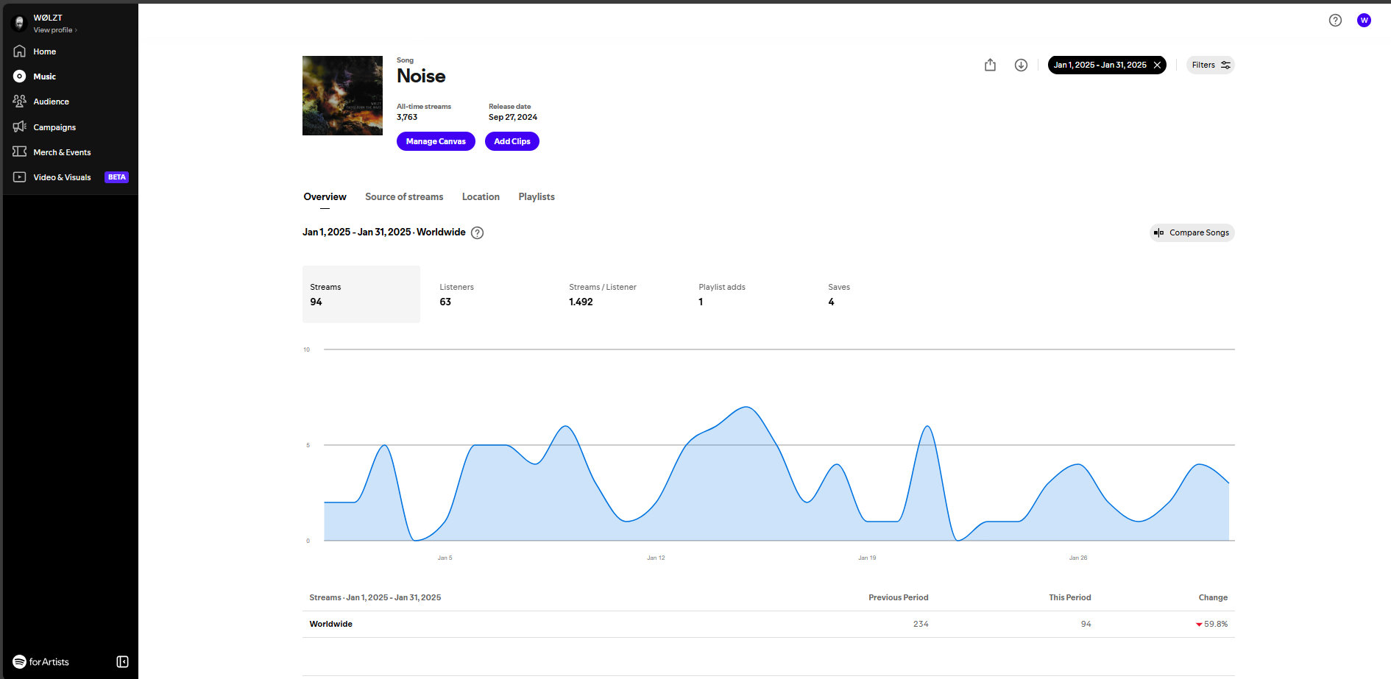
Task: Click the Home label in sidebar
Action: (45, 51)
